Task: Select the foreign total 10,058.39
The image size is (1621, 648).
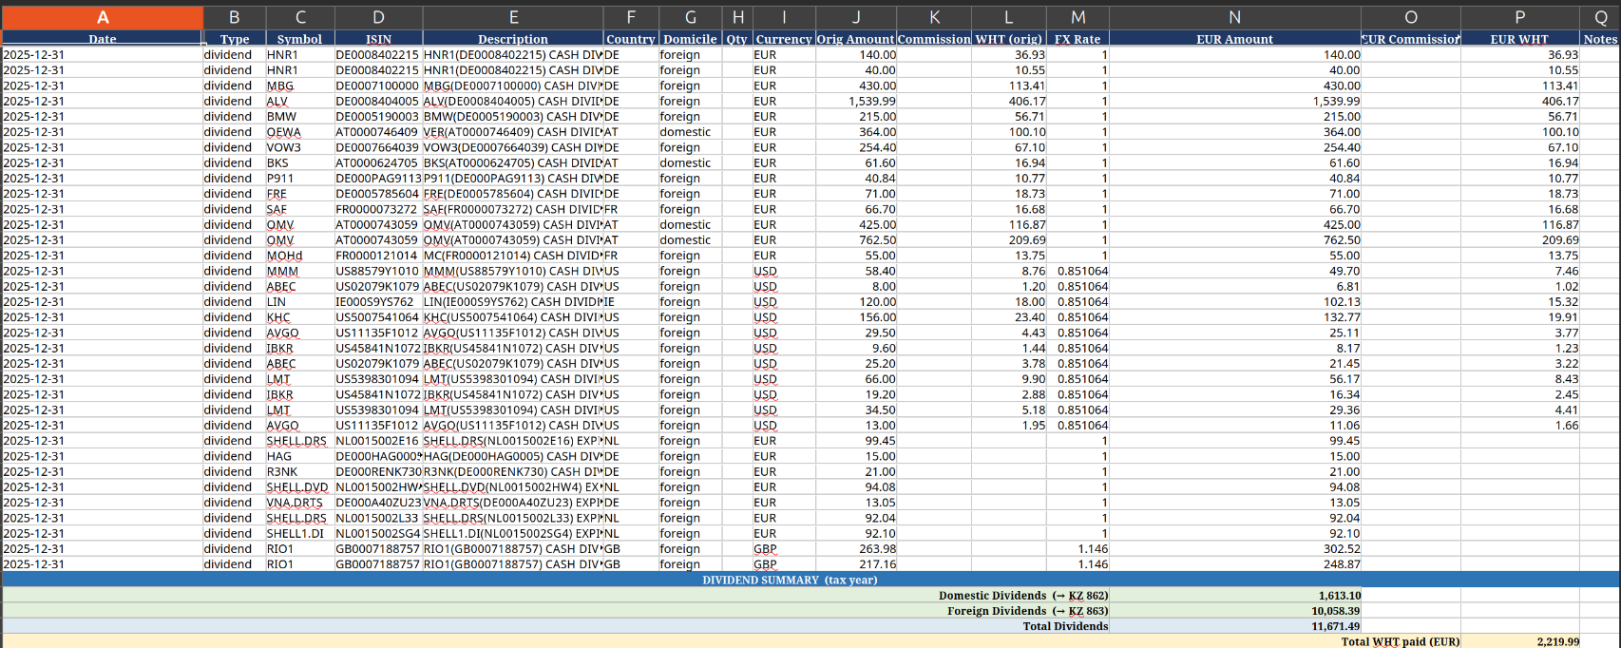Action: [x=1235, y=611]
